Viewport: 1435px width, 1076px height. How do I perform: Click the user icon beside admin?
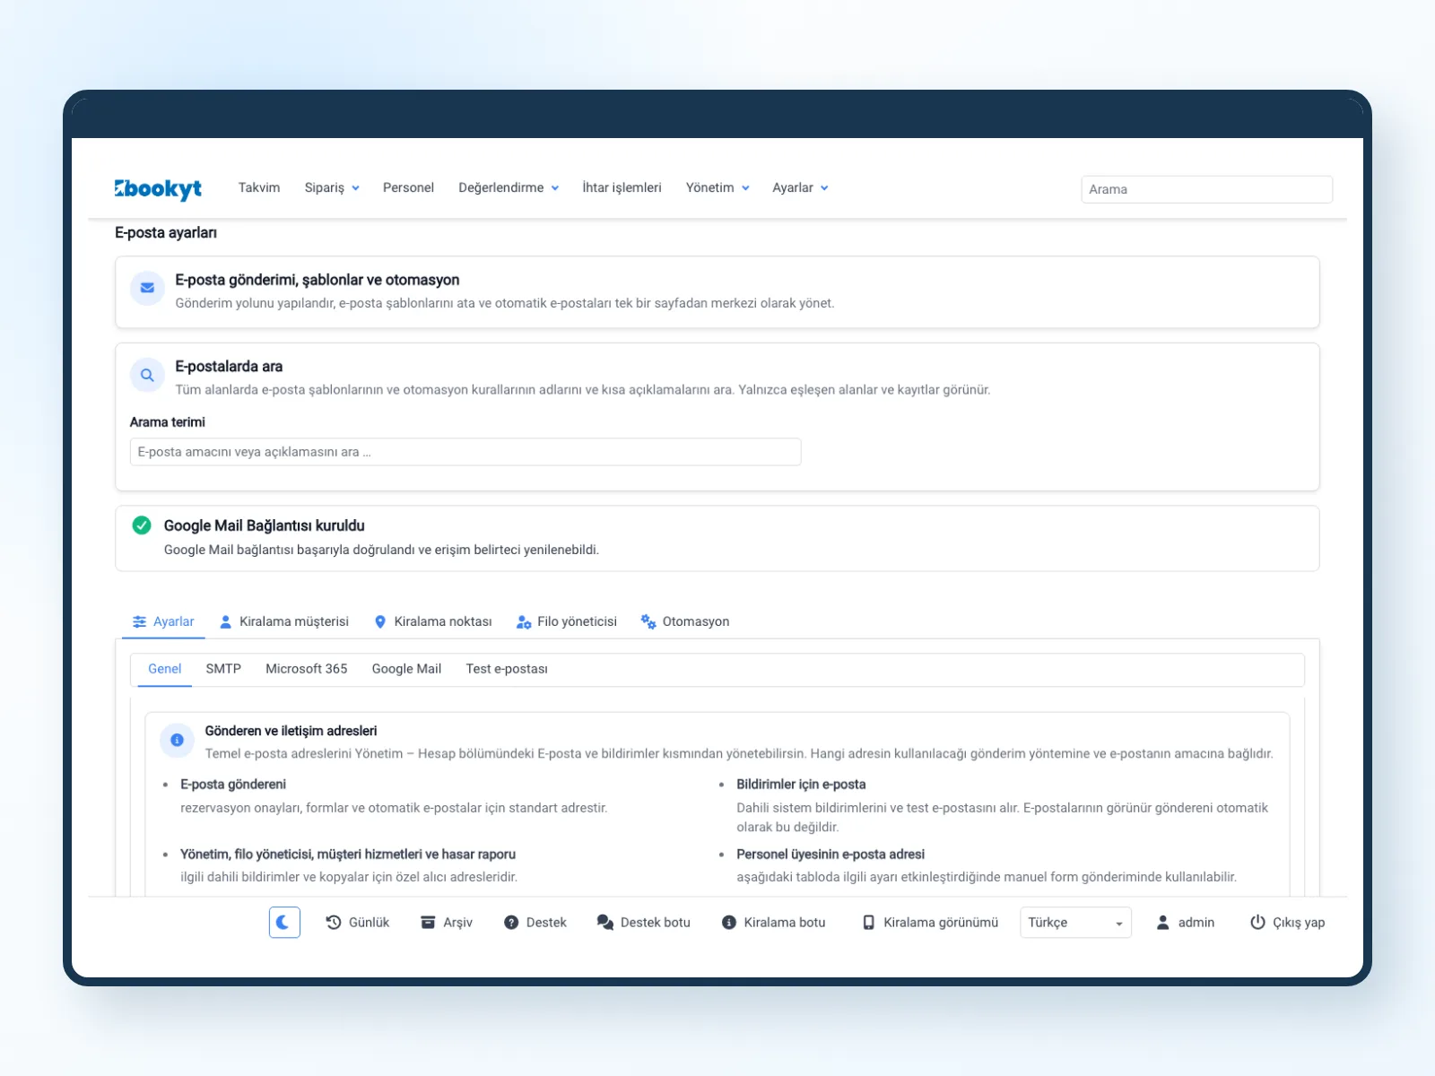(1162, 922)
